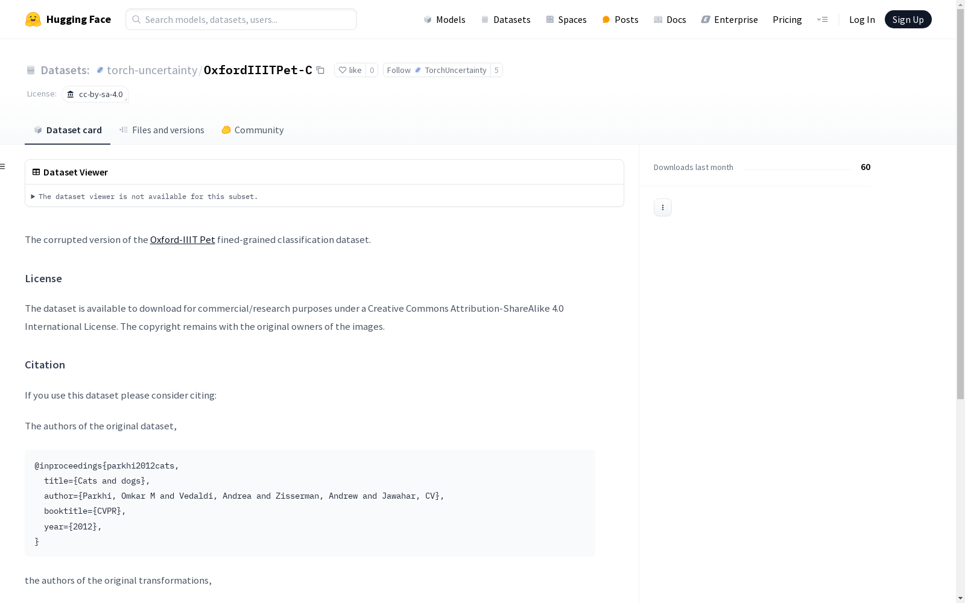Expand the dataset viewer not available message
965x603 pixels.
tap(144, 196)
